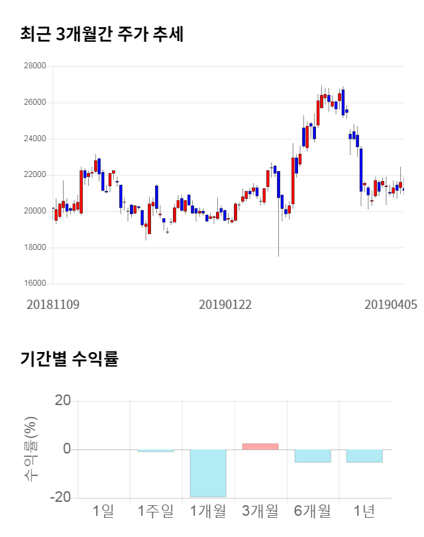This screenshot has width=424, height=537.
Task: Select the 20190405 date label
Action: tap(391, 304)
